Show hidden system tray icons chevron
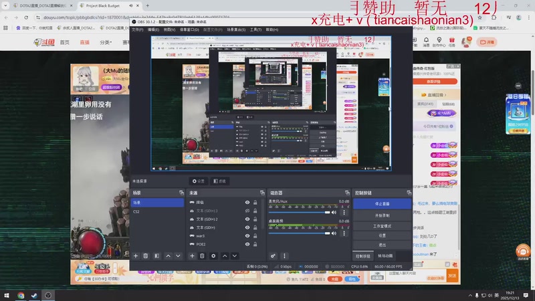 click(x=470, y=296)
